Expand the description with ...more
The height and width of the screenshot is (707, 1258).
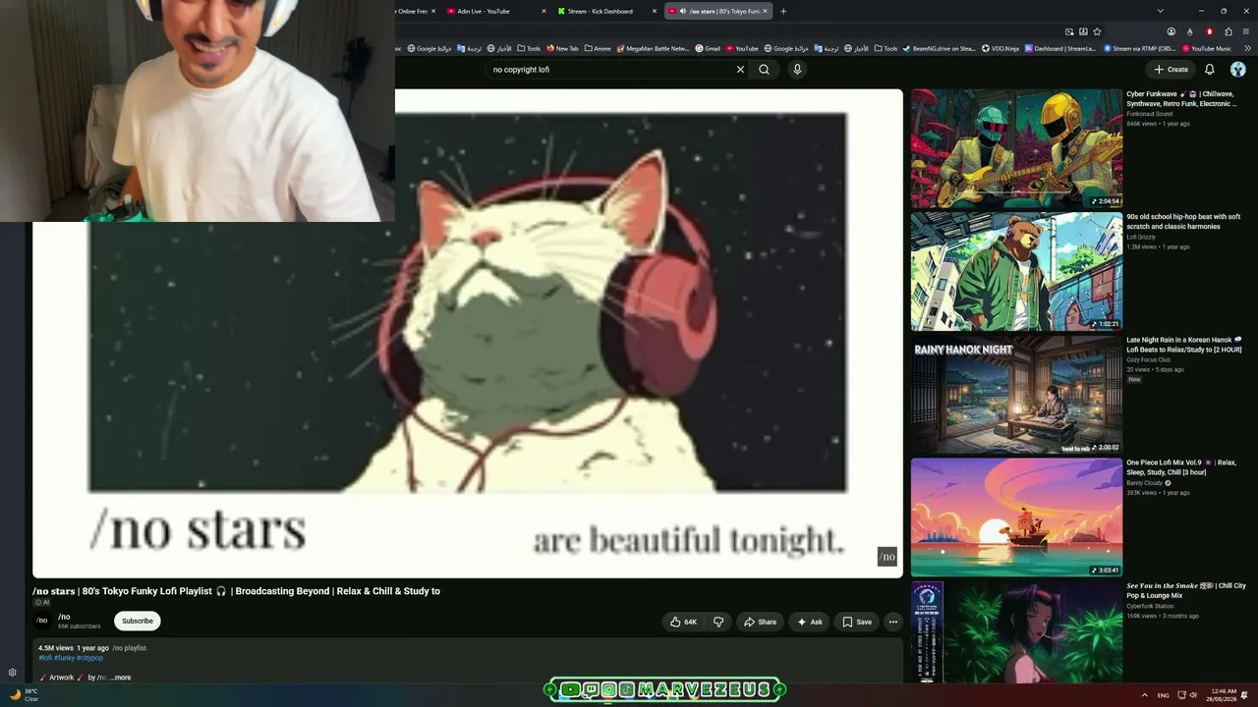pos(120,678)
